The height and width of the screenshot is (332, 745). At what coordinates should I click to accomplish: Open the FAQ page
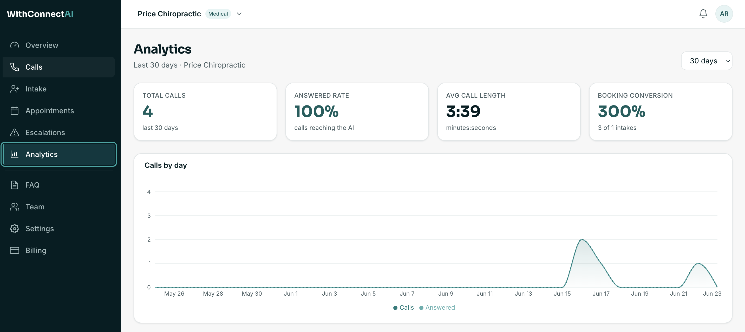click(59, 185)
